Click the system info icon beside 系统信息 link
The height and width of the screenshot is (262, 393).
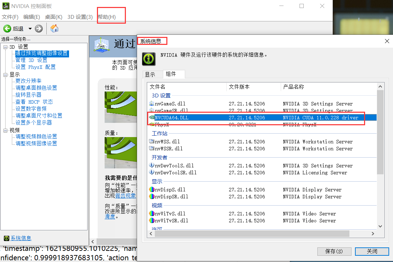coord(7,238)
